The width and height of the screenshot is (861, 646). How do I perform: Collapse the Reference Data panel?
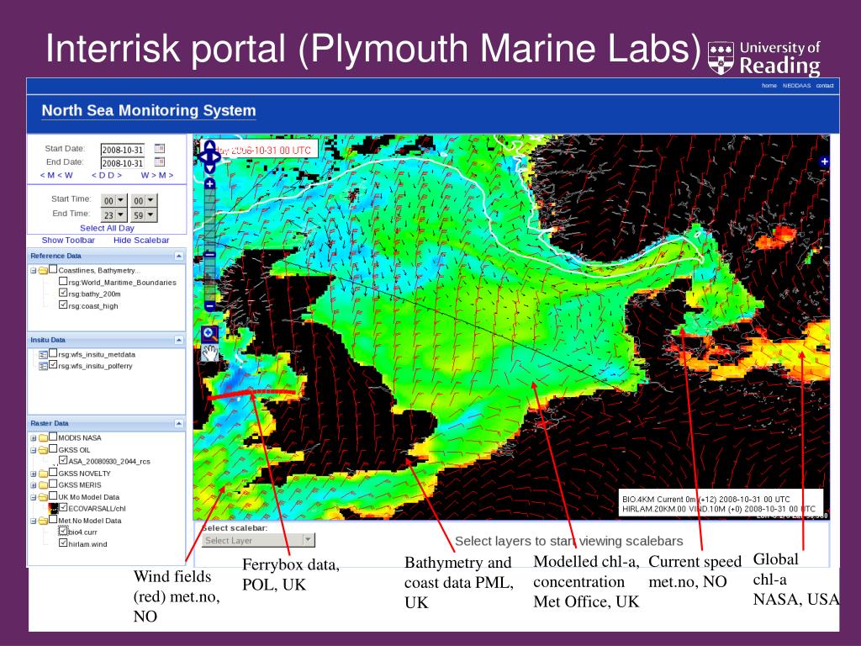click(178, 256)
